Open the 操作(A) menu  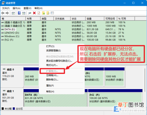point(16,8)
